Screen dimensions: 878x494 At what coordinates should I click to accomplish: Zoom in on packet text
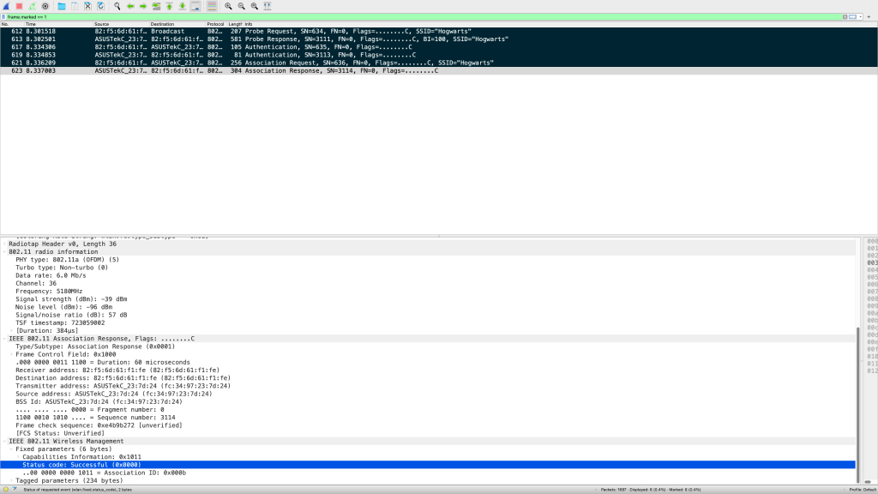(x=228, y=6)
